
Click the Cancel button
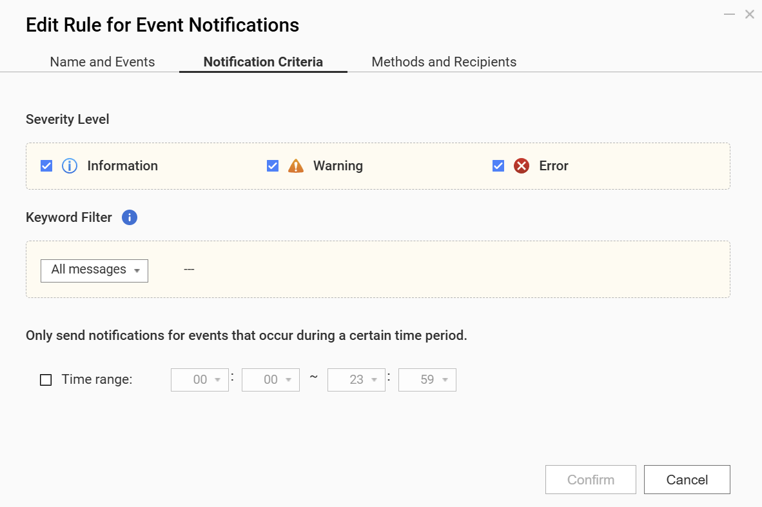[687, 479]
